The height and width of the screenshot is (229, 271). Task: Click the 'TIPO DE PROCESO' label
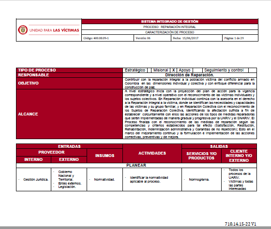point(37,70)
